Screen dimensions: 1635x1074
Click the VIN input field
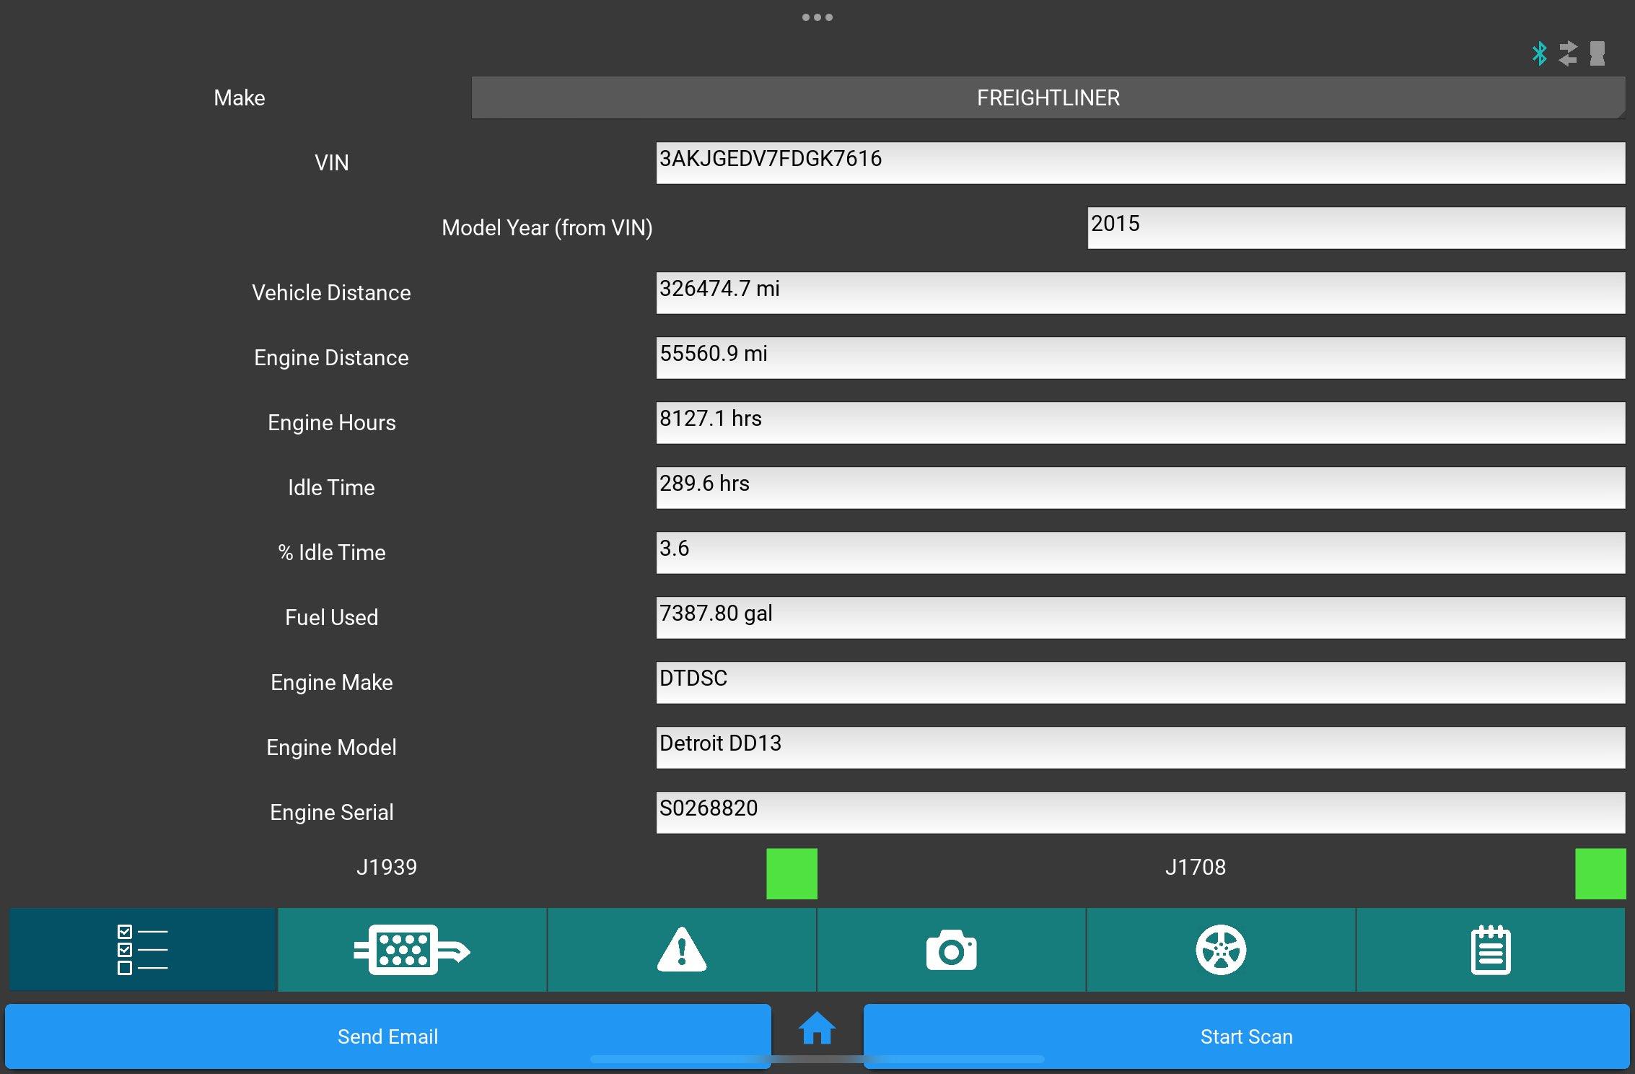coord(1139,158)
